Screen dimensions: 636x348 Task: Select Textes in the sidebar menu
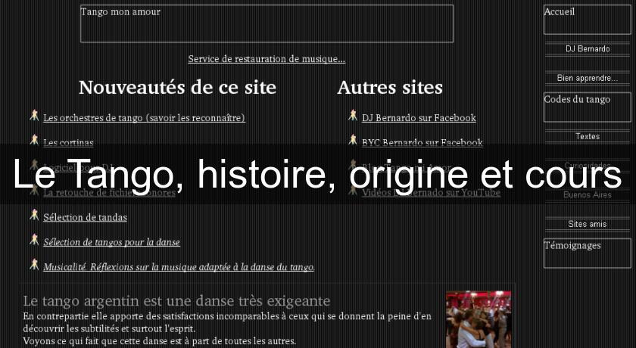(x=587, y=137)
